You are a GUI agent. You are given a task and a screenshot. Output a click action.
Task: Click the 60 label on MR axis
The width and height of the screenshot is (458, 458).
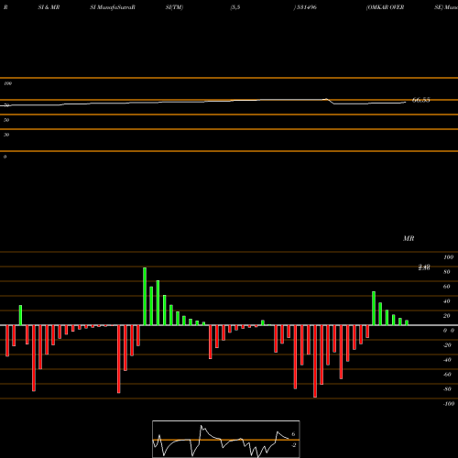tap(447, 287)
